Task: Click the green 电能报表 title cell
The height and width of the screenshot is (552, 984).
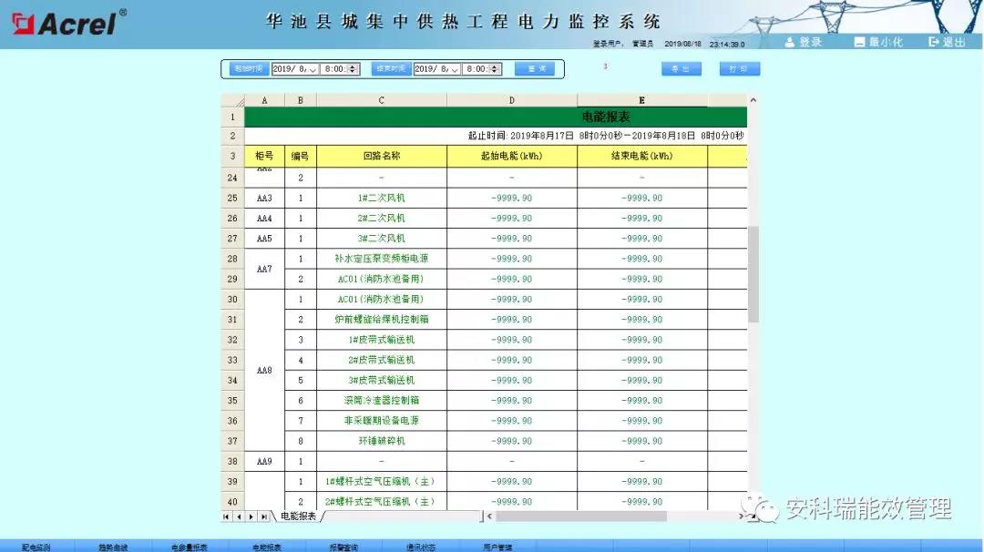Action: click(x=496, y=118)
